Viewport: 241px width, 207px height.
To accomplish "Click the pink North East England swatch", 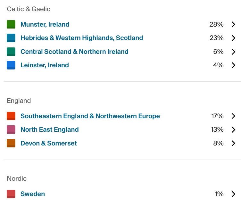I will (x=11, y=129).
